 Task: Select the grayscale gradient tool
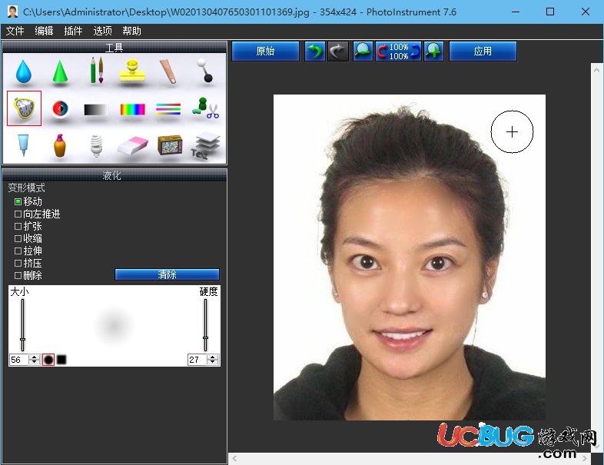[96, 110]
